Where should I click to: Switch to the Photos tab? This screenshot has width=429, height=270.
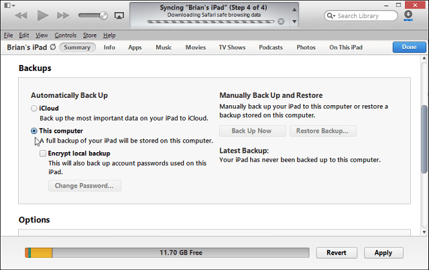[306, 48]
